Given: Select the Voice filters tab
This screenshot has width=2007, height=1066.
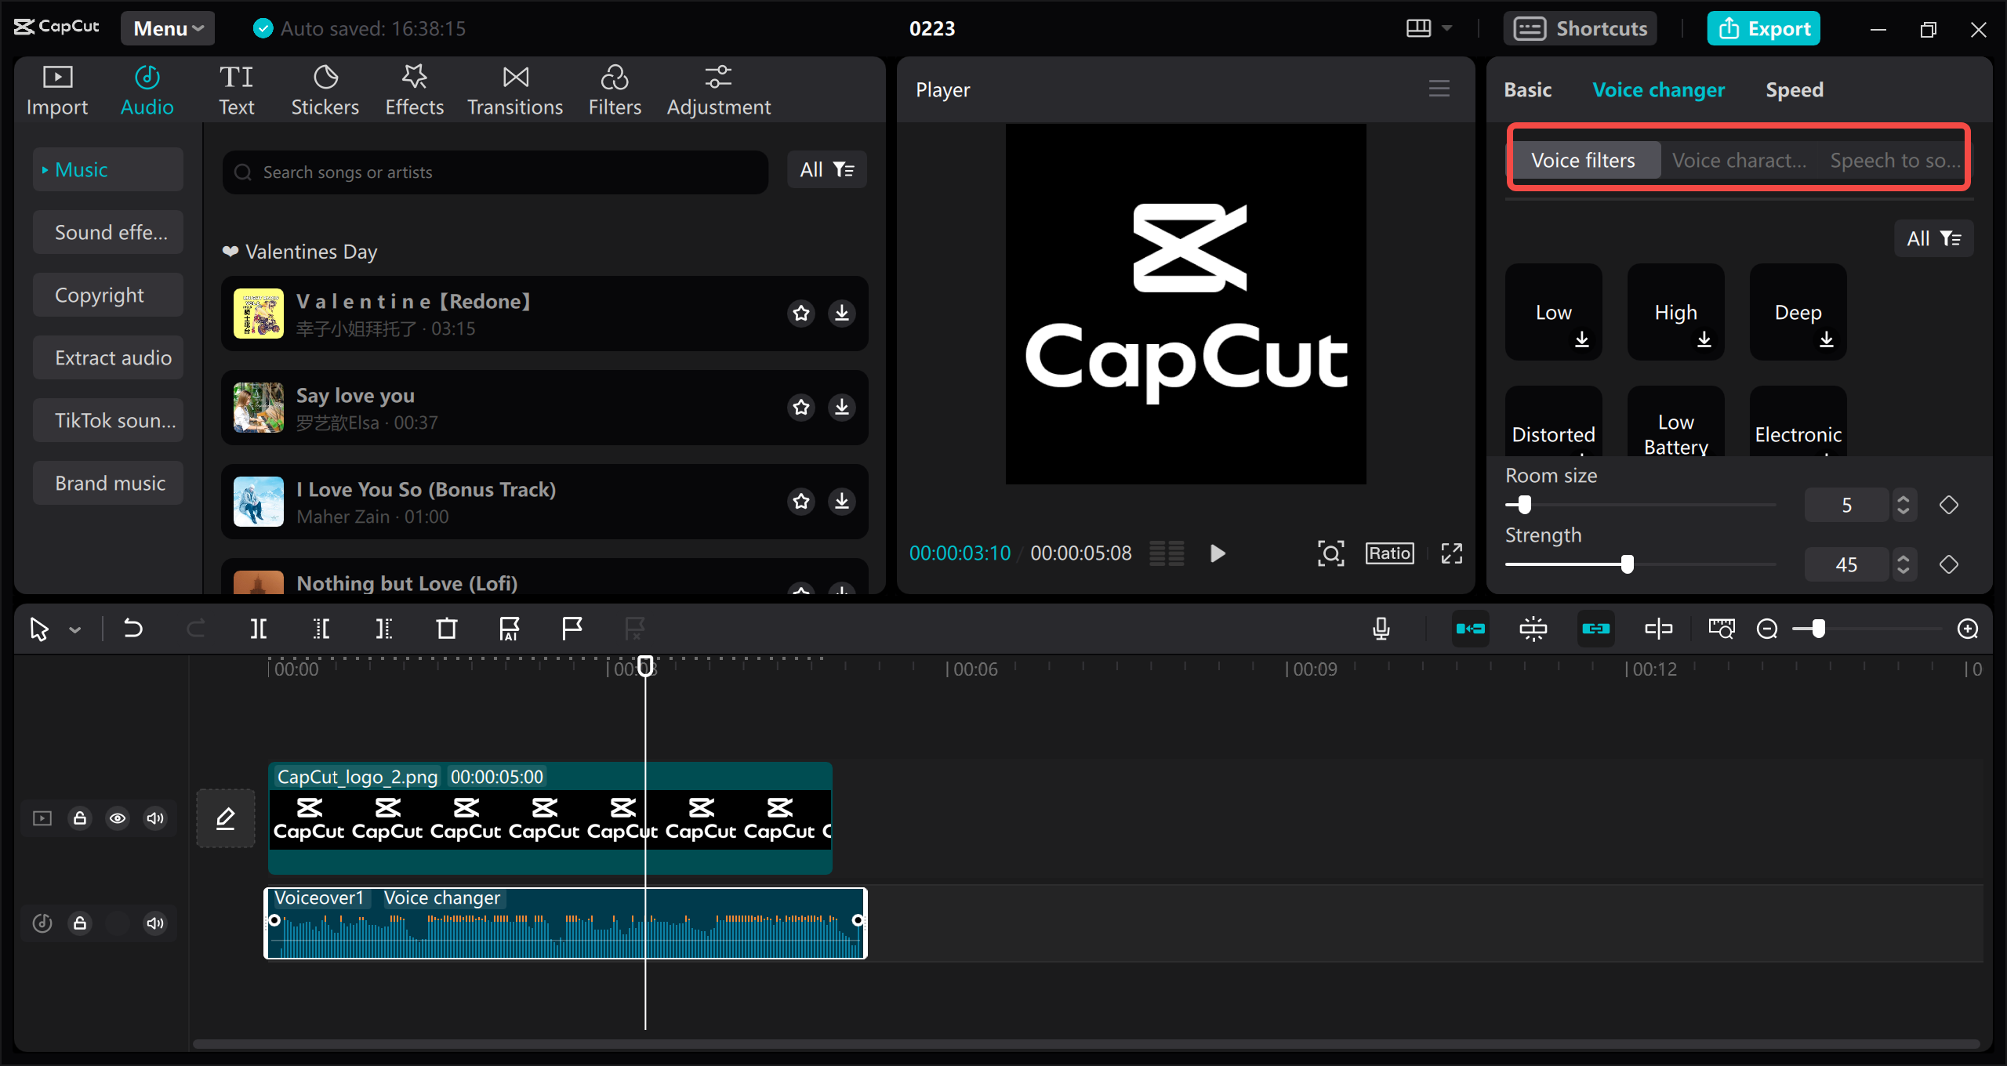Looking at the screenshot, I should (x=1584, y=160).
